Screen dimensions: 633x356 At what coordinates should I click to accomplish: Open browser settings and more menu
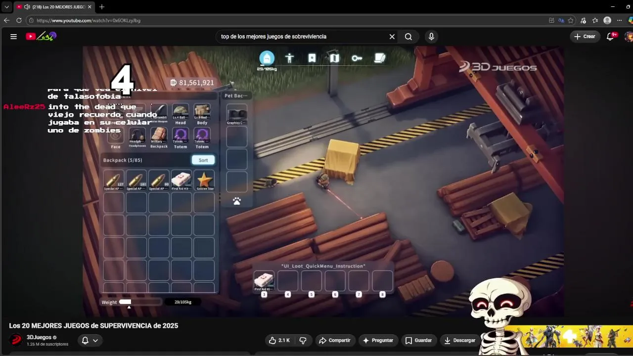coord(619,20)
